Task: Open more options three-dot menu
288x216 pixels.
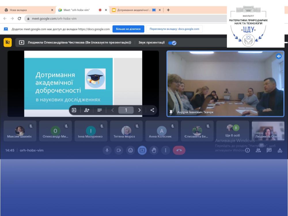Action: tap(166, 150)
